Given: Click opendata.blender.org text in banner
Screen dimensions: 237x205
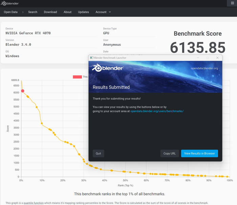Looking at the screenshot, I should coord(204,68).
